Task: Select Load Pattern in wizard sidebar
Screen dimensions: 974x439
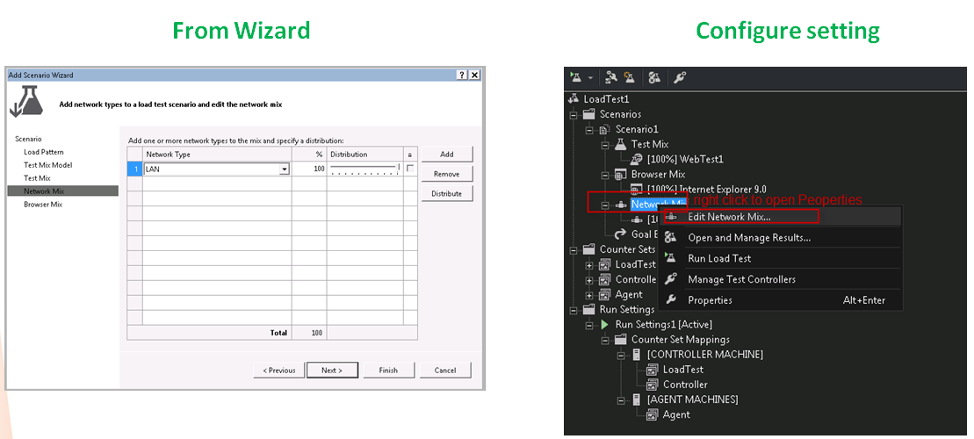Action: (x=43, y=152)
